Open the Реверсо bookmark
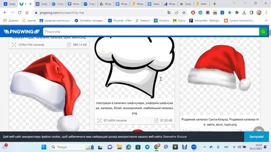271x152 pixels. [x=143, y=21]
